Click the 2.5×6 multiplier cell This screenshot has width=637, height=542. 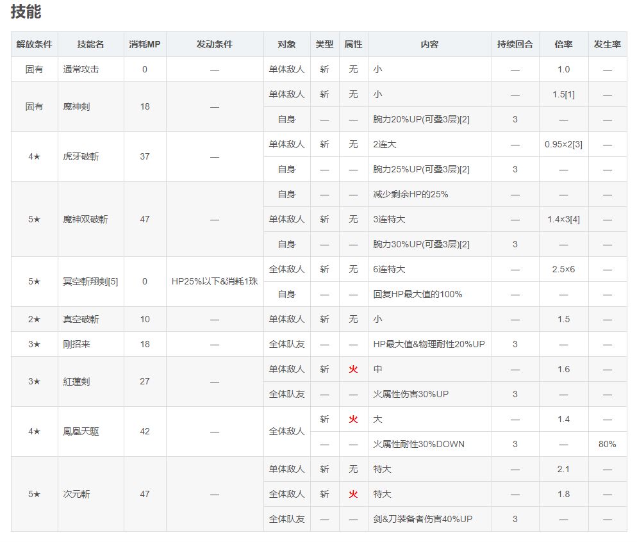click(563, 269)
